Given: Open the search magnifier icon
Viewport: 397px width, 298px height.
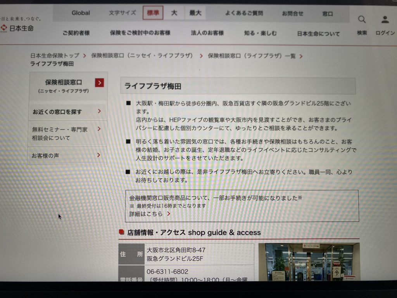Looking at the screenshot, I should [362, 19].
